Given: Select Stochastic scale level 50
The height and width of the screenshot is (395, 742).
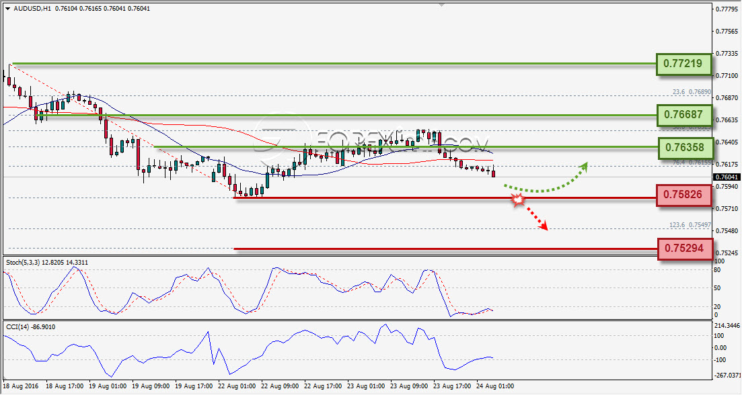Looking at the screenshot, I should [717, 288].
